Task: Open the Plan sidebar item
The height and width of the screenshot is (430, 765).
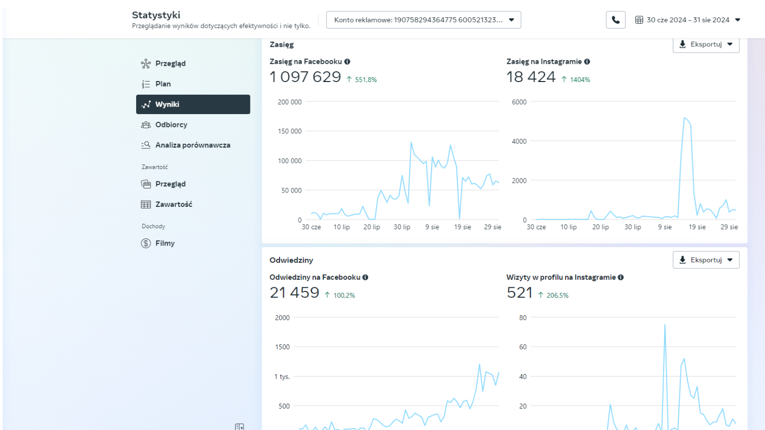Action: click(x=163, y=84)
